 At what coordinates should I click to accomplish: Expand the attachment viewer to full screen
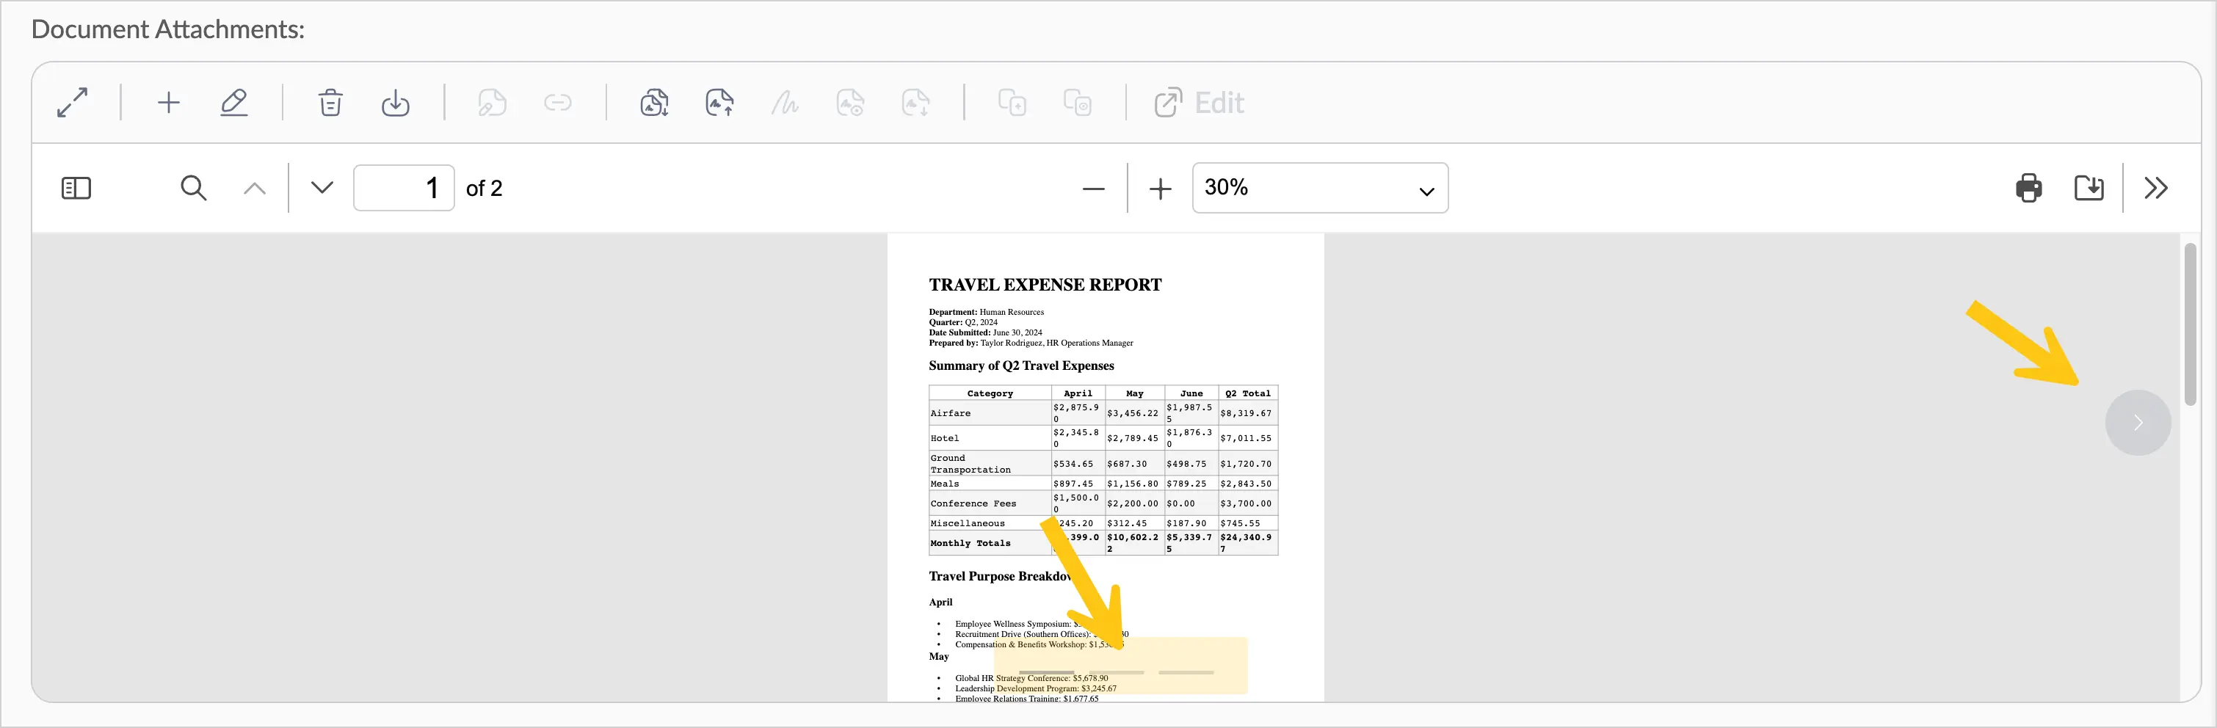pos(72,103)
